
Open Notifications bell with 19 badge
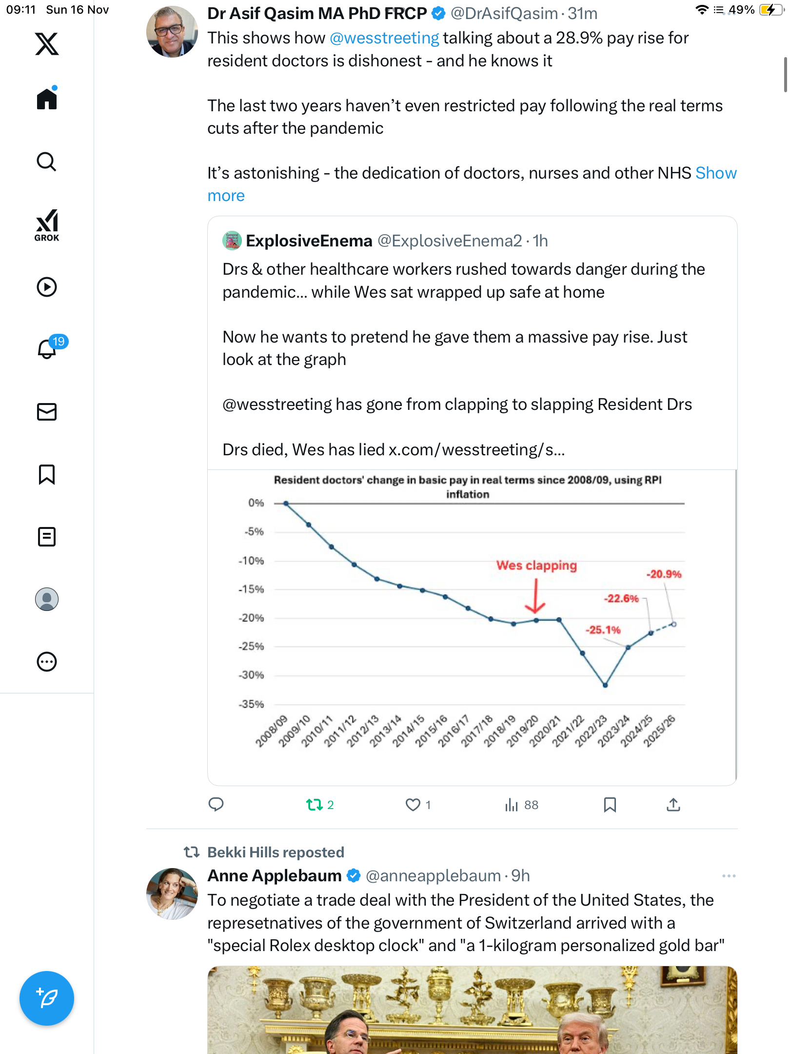[x=47, y=349]
